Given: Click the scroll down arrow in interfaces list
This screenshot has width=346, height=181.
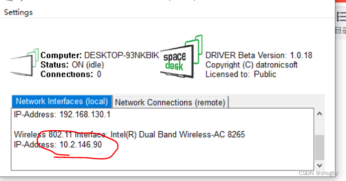Looking at the screenshot, I should point(319,165).
